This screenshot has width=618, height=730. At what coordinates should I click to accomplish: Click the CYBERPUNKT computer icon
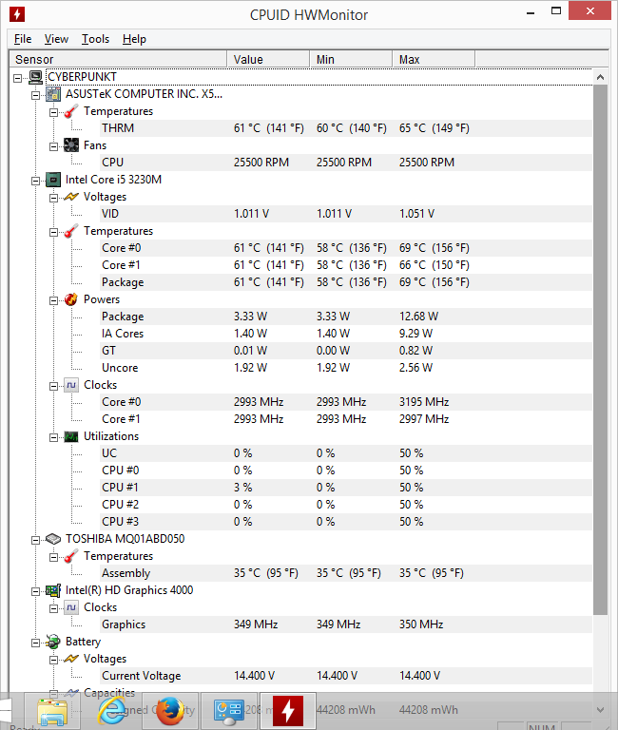click(x=35, y=77)
